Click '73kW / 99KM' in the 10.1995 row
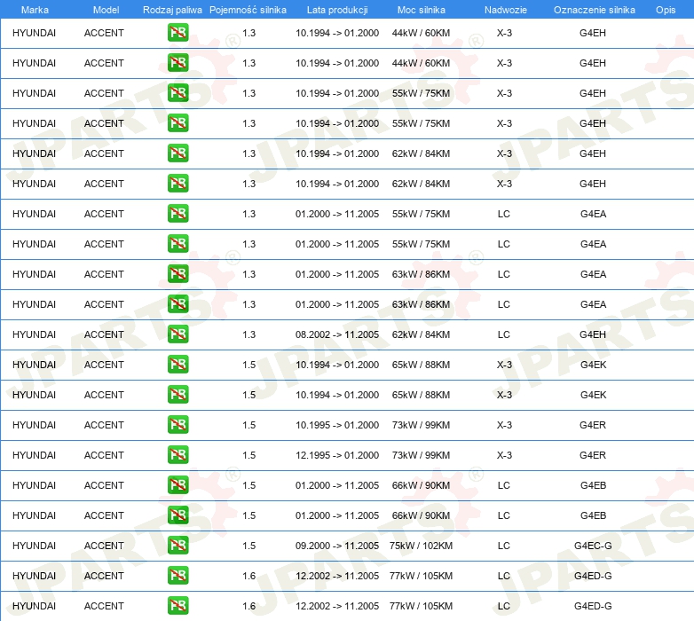This screenshot has height=621, width=694. pos(421,425)
